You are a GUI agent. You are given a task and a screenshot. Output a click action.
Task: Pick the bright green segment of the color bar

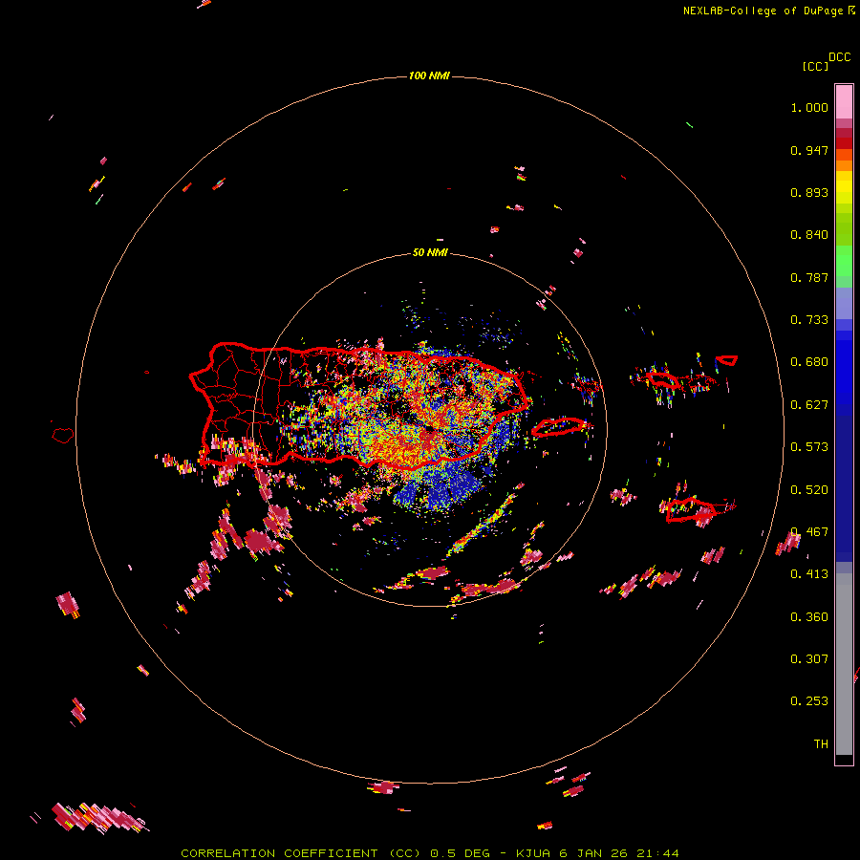844,261
